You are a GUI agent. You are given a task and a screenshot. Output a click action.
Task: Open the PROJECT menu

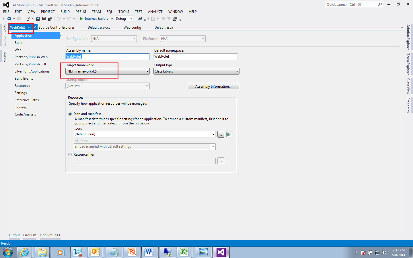48,12
